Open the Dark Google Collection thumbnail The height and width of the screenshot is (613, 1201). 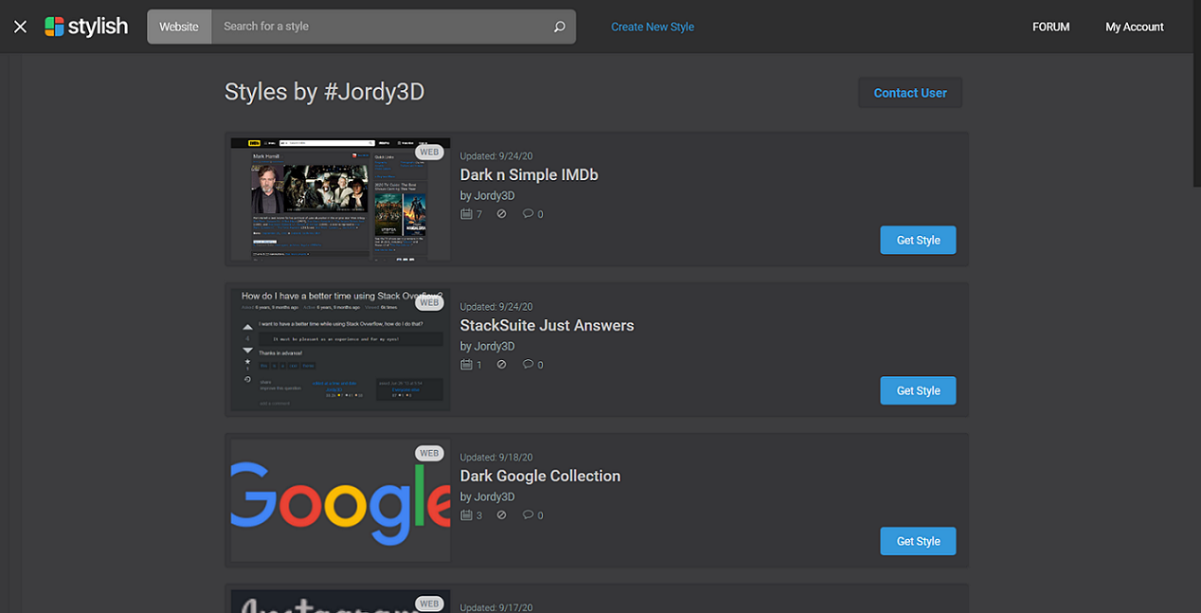tap(341, 500)
